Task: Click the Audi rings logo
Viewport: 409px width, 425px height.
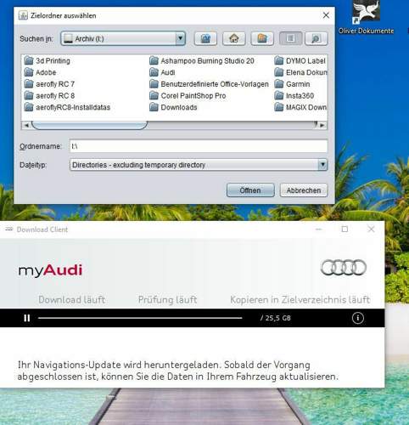Action: click(x=344, y=267)
